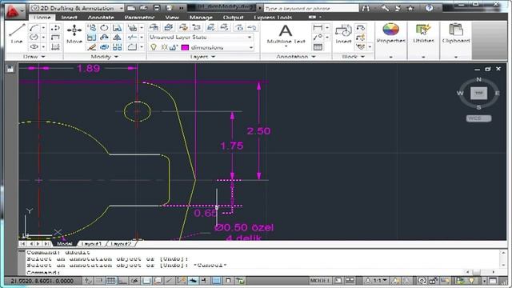Toggle Object Snap in the status bar
This screenshot has height=288, width=512.
[146, 281]
